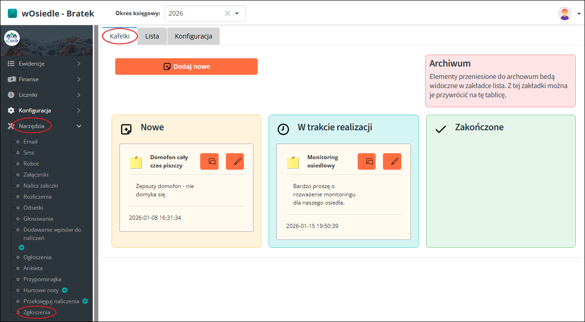This screenshot has height=322, width=585.
Task: Click the user avatar icon in header
Action: click(x=565, y=13)
